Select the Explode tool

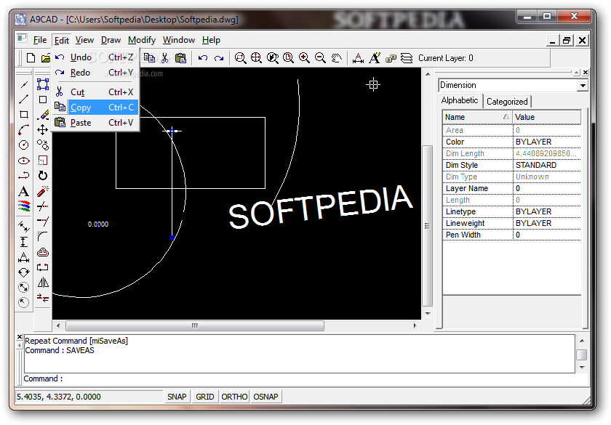tap(42, 191)
